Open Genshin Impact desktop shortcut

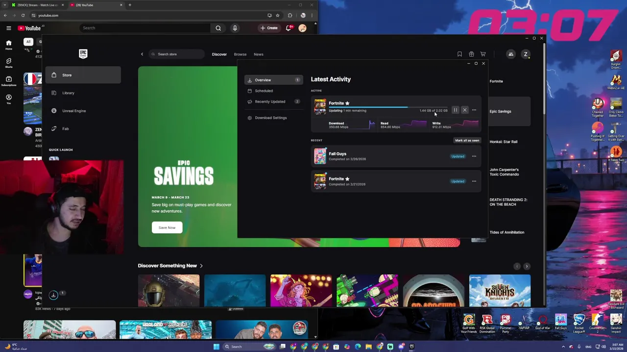pyautogui.click(x=616, y=324)
